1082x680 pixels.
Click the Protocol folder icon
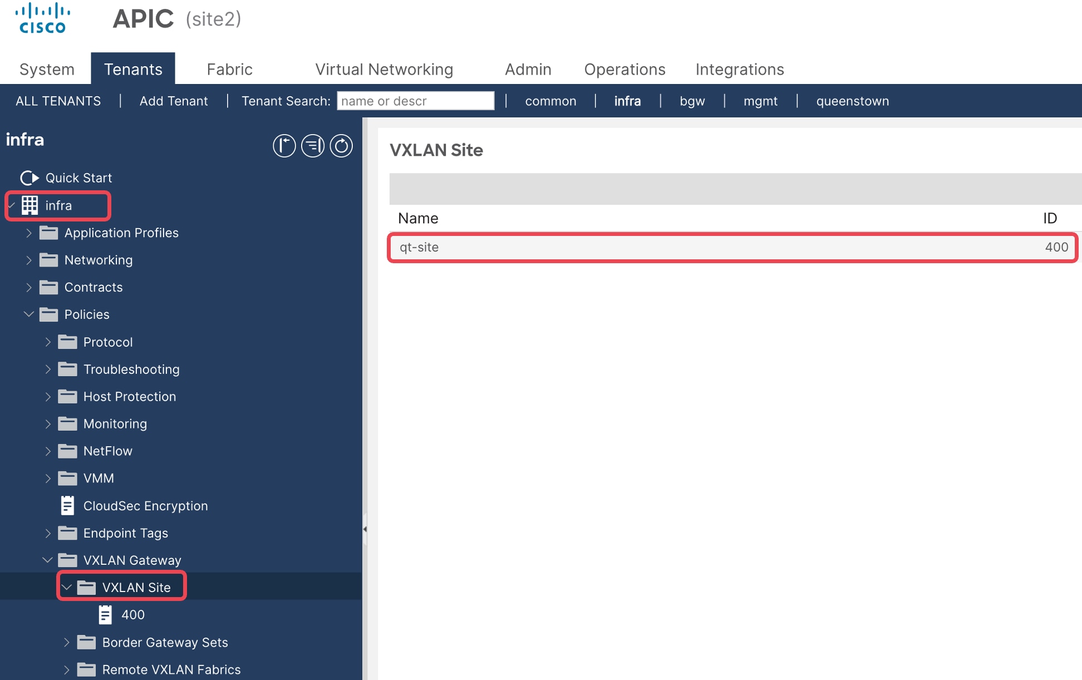point(68,342)
